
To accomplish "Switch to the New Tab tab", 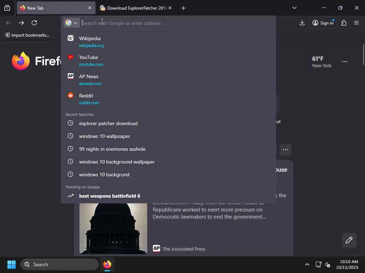I will [x=56, y=8].
